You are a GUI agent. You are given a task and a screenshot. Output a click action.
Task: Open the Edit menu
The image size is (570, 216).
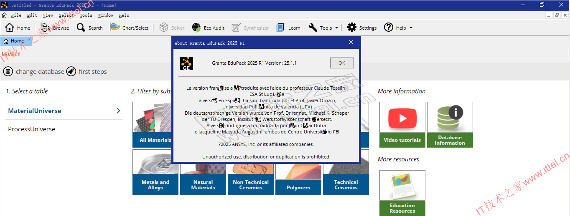point(32,15)
